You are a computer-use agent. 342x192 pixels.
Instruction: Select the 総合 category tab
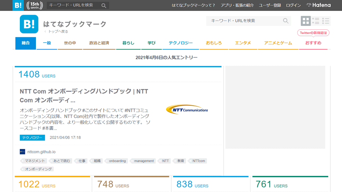coord(26,43)
